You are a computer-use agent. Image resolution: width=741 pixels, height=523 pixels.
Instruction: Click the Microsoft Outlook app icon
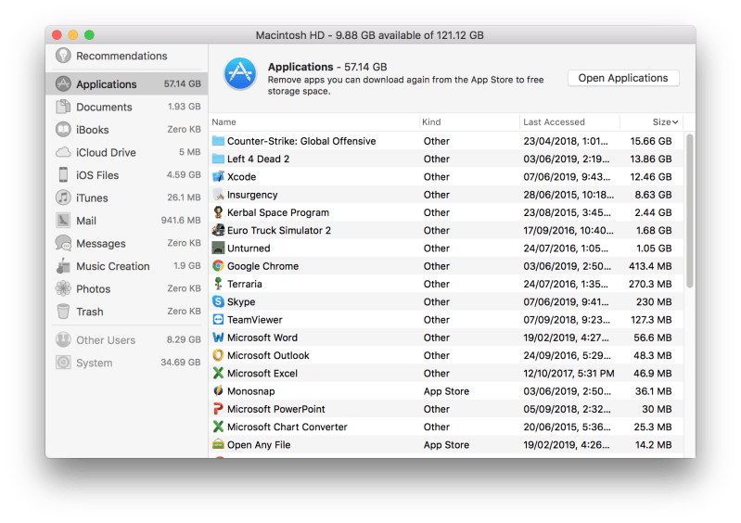[218, 355]
